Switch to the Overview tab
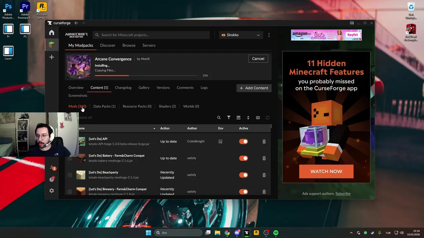The image size is (424, 238). coord(76,88)
